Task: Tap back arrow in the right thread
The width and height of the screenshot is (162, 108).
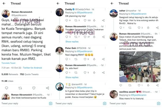Action: [x=112, y=4]
